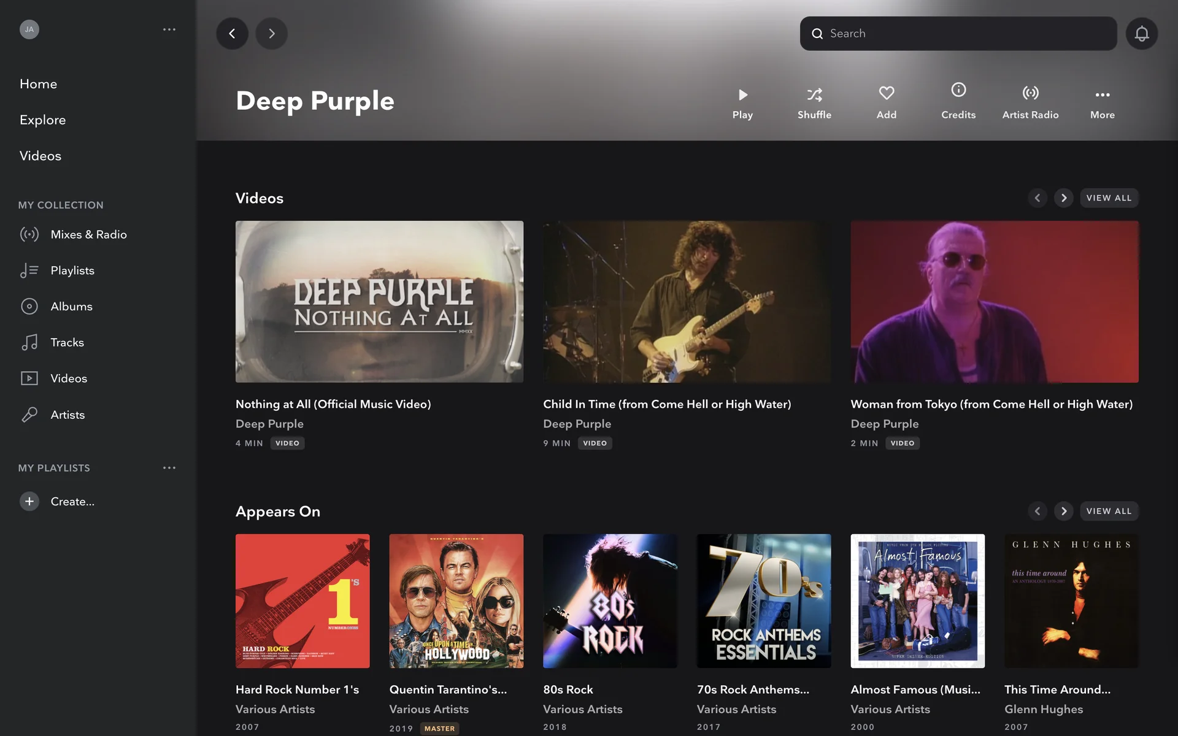
Task: Click View All for Videos section
Action: coord(1108,198)
